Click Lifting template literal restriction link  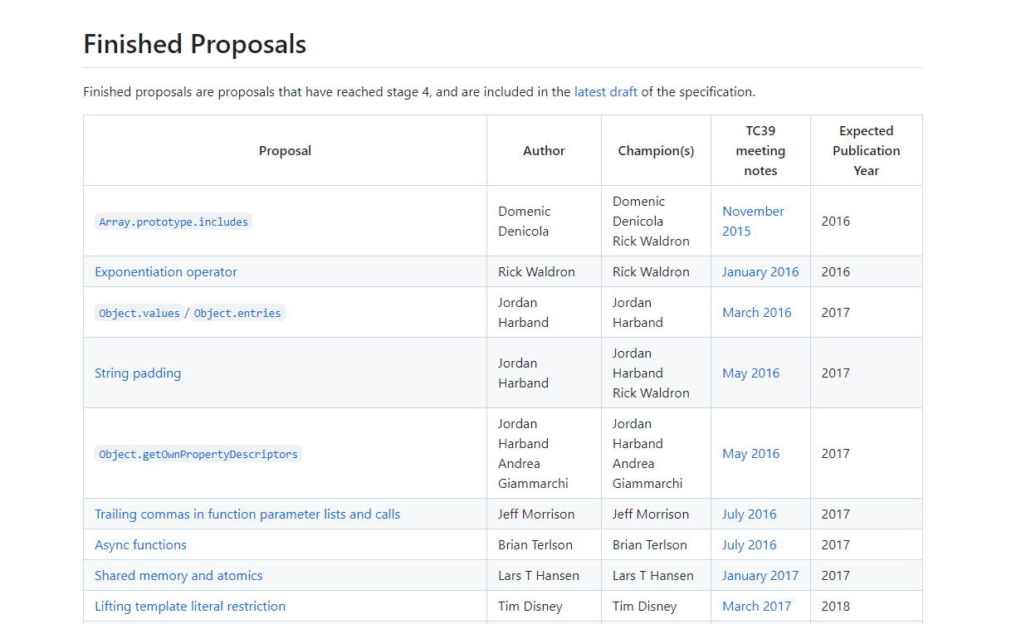(x=189, y=607)
